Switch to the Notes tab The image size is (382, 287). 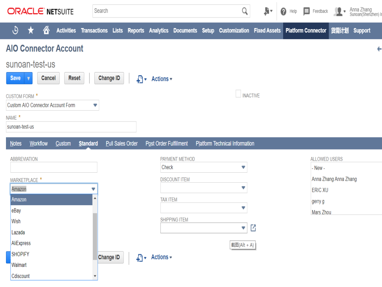tap(16, 143)
